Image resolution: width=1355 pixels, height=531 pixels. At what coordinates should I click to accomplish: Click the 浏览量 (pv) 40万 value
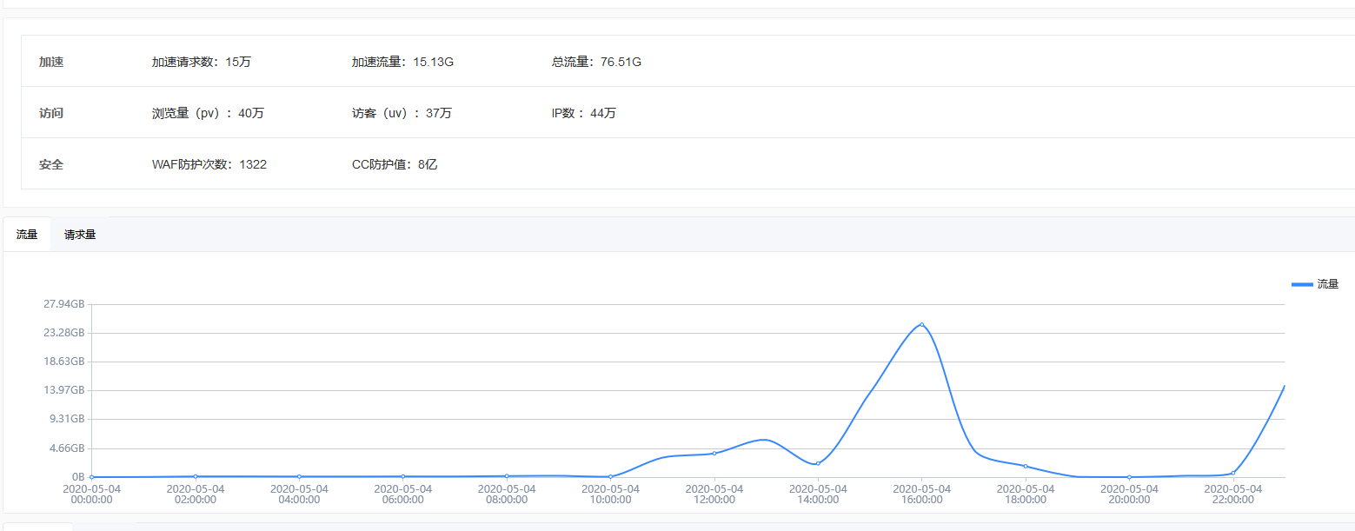click(208, 113)
